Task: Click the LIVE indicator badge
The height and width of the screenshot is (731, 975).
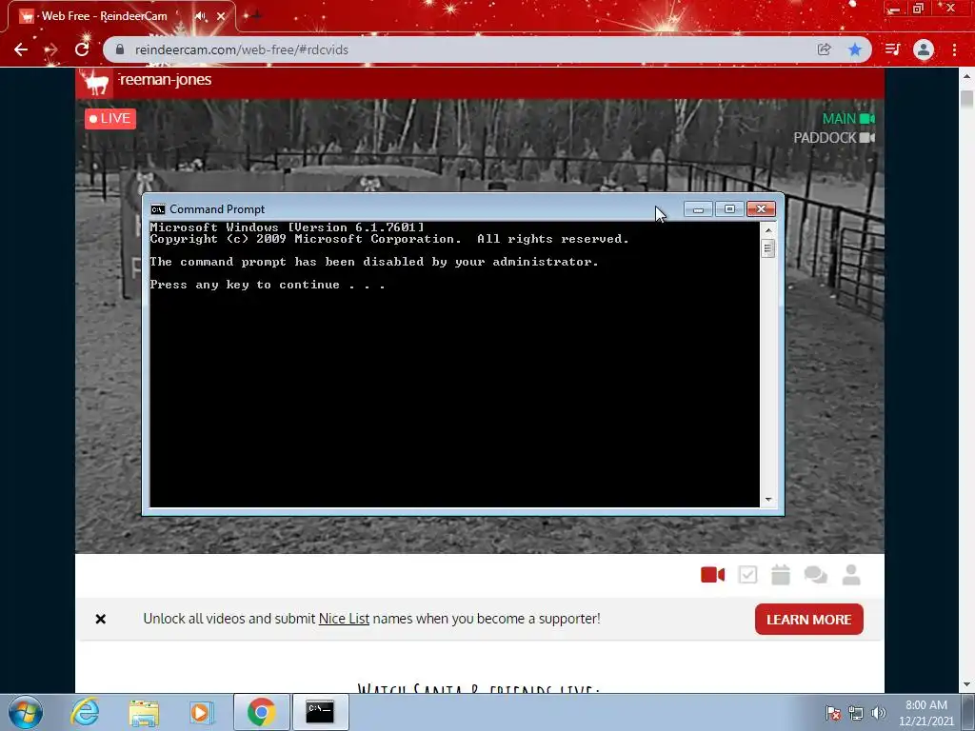Action: click(110, 118)
